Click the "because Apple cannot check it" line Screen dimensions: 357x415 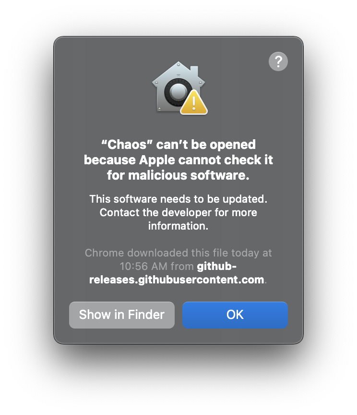coord(178,160)
